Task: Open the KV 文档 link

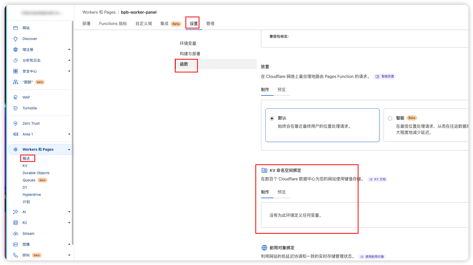Action: coord(377,179)
